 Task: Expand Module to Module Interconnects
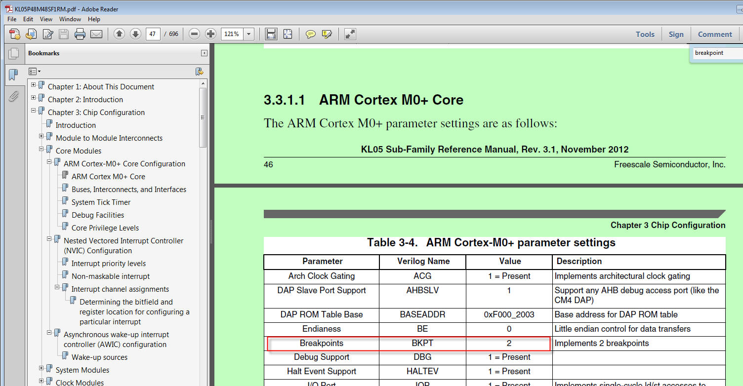(41, 136)
